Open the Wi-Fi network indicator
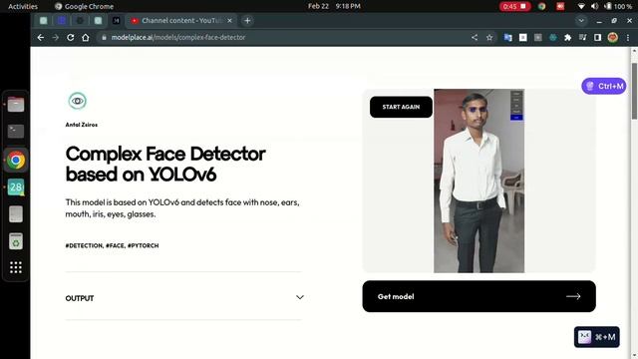Image resolution: width=638 pixels, height=359 pixels. click(x=581, y=6)
